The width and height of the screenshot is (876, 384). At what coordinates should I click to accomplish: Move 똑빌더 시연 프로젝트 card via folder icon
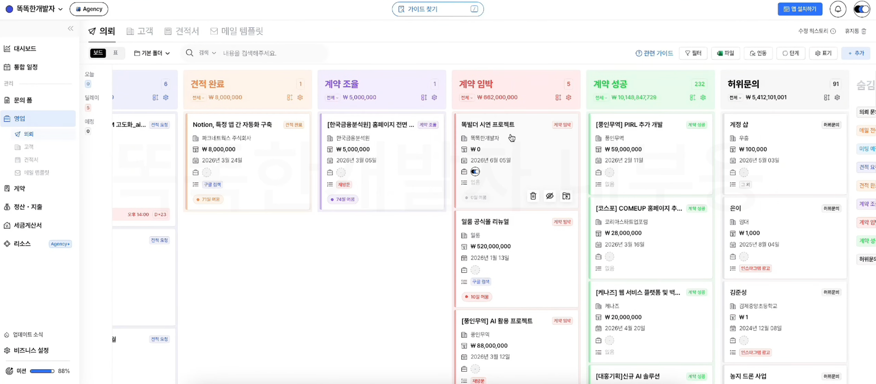pyautogui.click(x=566, y=196)
